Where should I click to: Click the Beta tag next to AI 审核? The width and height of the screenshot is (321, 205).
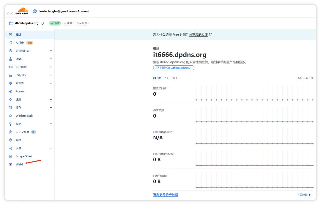click(30, 43)
